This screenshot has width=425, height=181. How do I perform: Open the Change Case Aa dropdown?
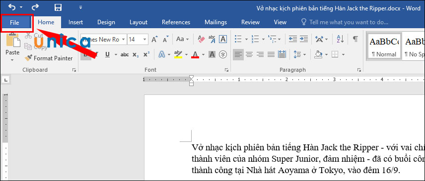click(x=182, y=40)
